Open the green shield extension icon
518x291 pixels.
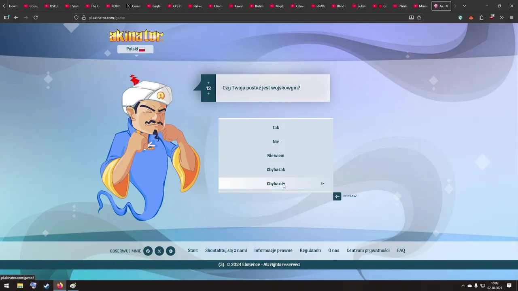[x=461, y=18]
